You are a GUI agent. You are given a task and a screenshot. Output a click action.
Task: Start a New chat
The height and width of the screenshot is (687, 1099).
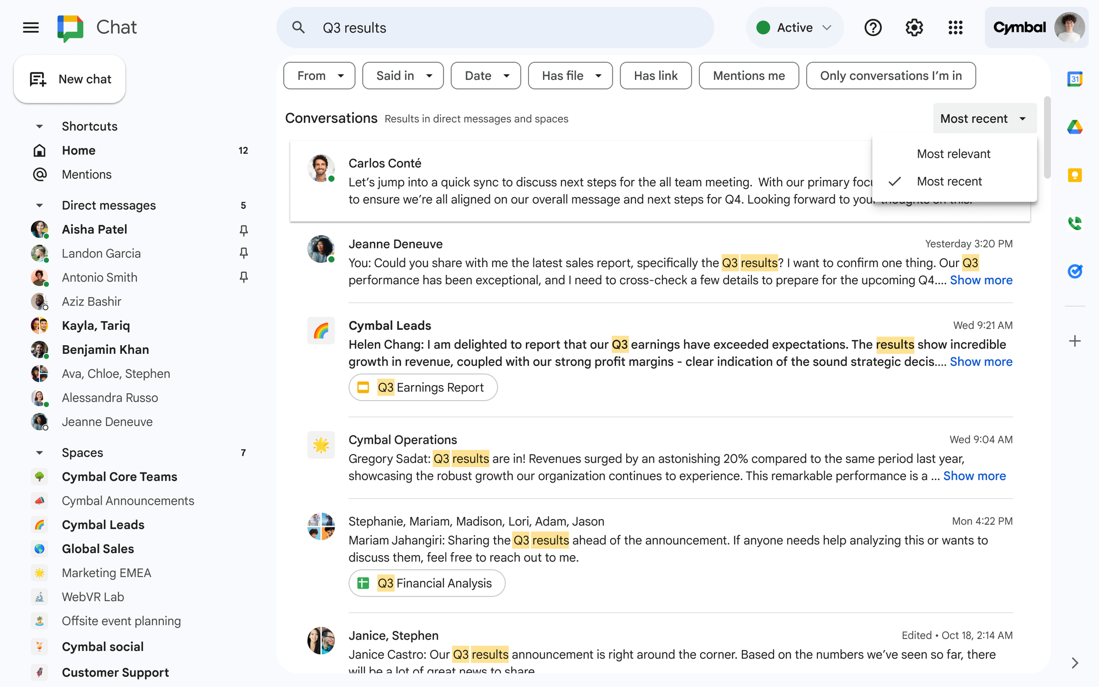pos(70,79)
